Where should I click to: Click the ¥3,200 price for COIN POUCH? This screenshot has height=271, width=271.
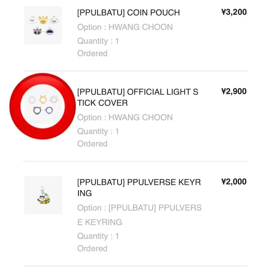[x=235, y=12]
